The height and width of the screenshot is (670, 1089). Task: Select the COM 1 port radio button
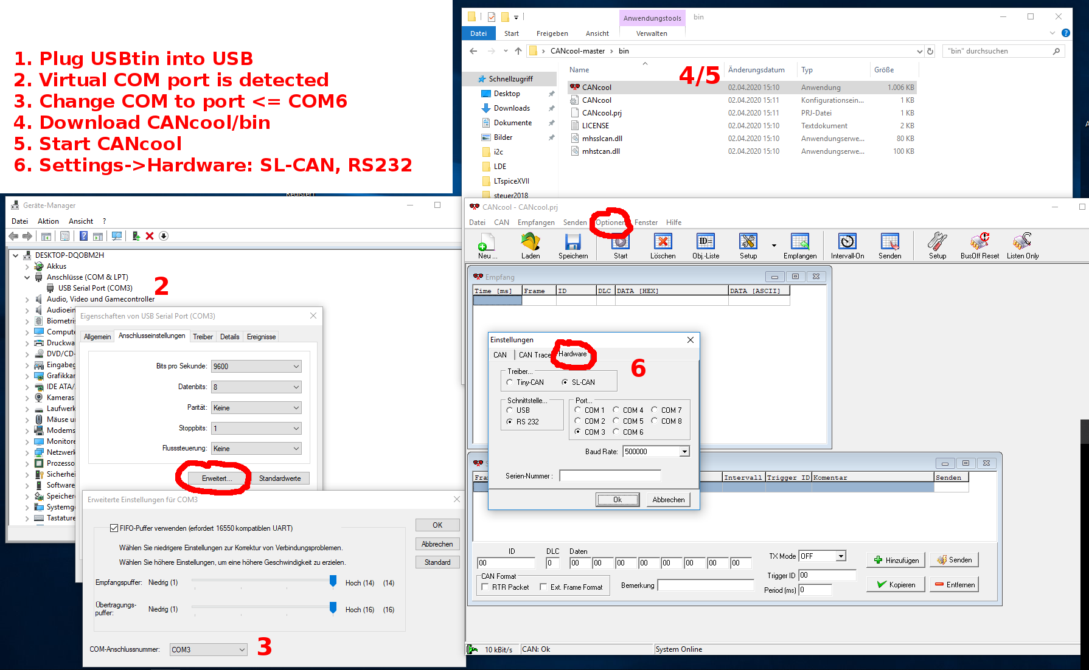pyautogui.click(x=578, y=410)
